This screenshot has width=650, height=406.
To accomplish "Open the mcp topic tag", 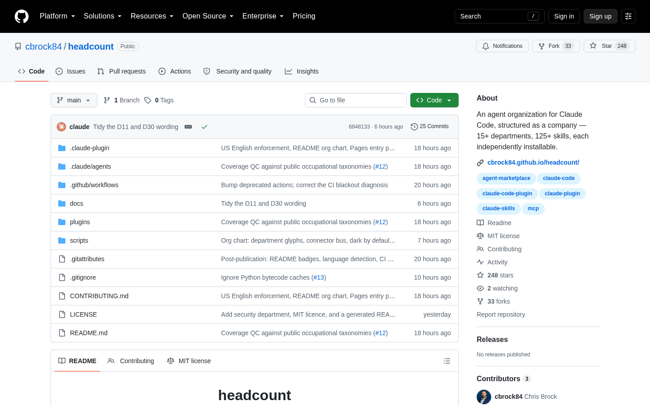I will [x=533, y=208].
